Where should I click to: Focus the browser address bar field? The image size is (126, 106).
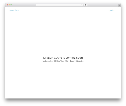60,5
